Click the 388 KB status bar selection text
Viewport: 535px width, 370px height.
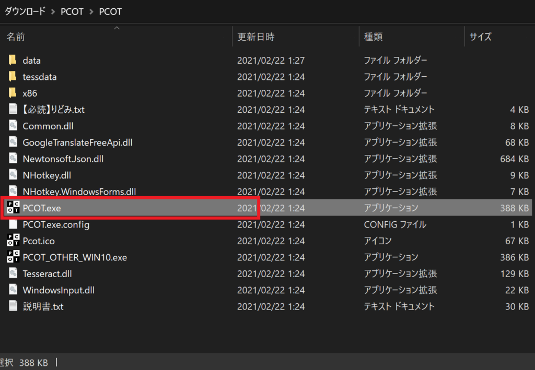[33, 363]
